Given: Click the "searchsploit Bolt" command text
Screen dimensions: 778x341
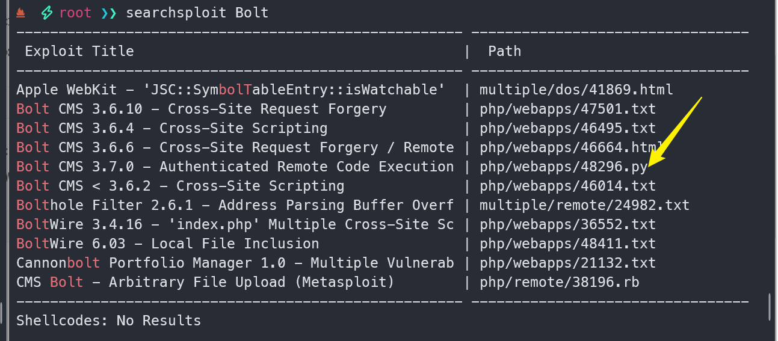Looking at the screenshot, I should [197, 13].
